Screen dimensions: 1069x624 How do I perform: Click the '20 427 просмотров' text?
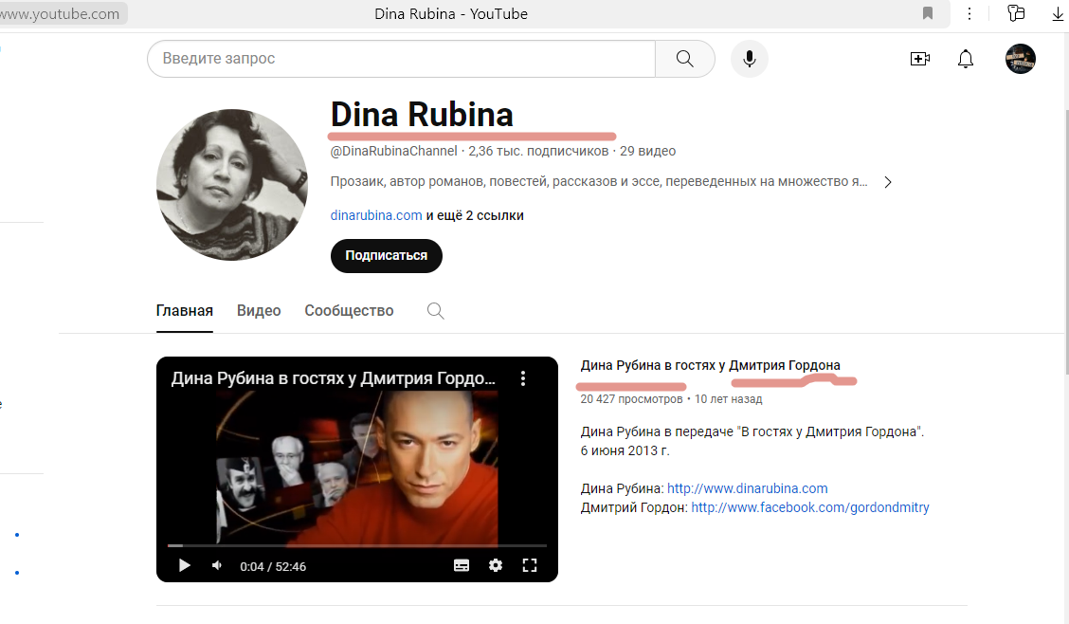pyautogui.click(x=631, y=399)
